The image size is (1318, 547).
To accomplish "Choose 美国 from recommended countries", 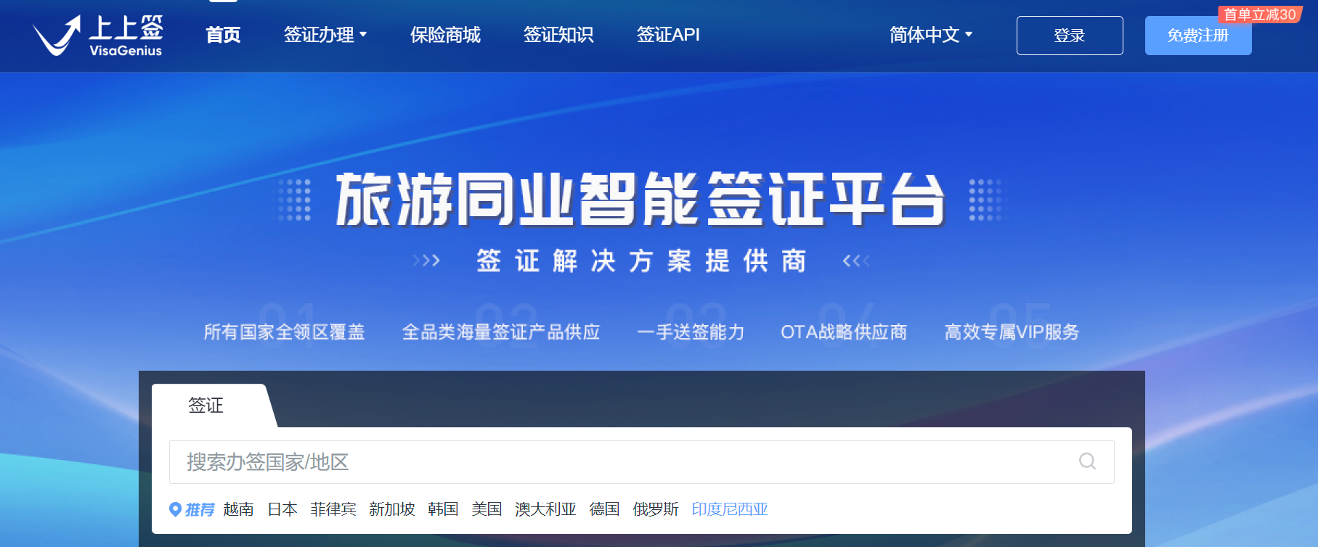I will (x=487, y=509).
